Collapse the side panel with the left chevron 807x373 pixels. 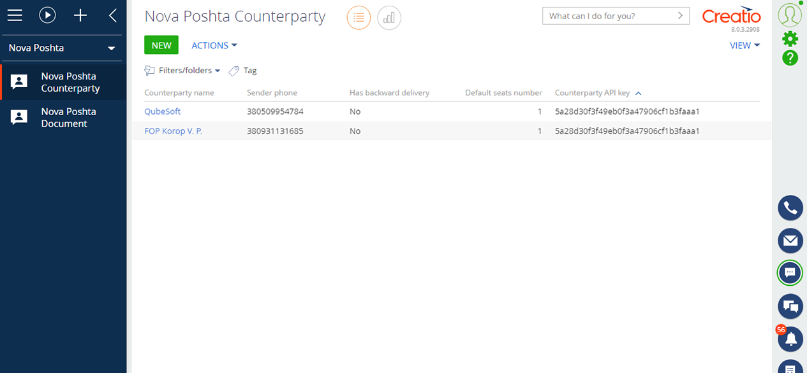pos(112,15)
